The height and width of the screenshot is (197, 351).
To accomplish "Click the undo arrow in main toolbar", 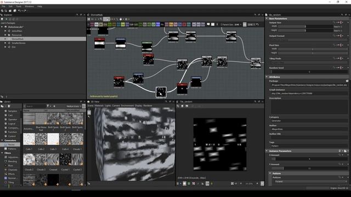I will tap(20, 10).
